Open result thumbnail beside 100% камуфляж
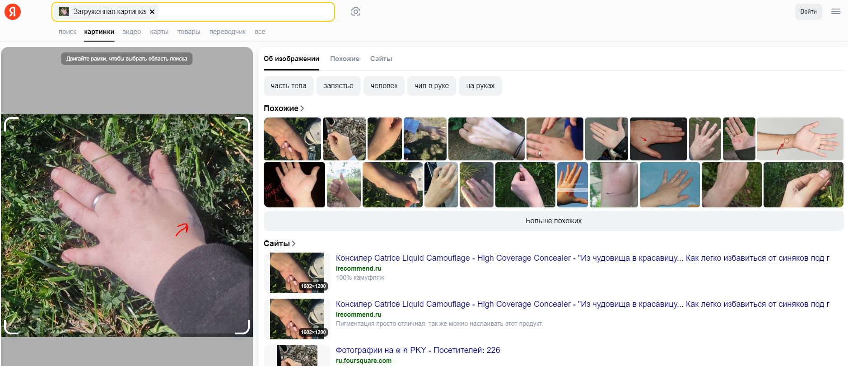The height and width of the screenshot is (366, 848). tap(297, 273)
